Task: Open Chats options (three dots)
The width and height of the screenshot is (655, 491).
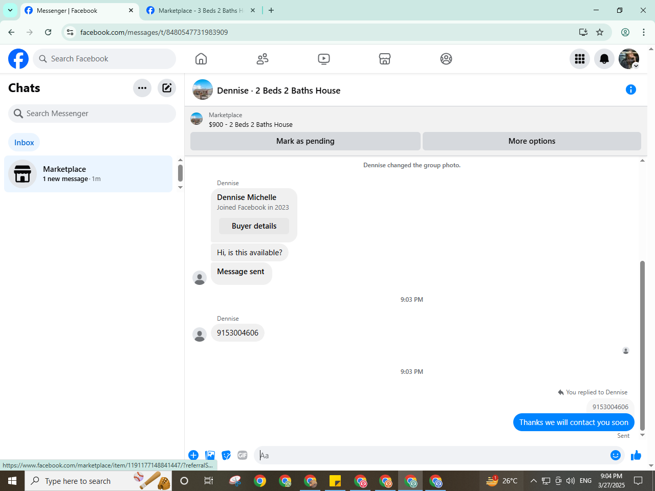Action: (142, 88)
